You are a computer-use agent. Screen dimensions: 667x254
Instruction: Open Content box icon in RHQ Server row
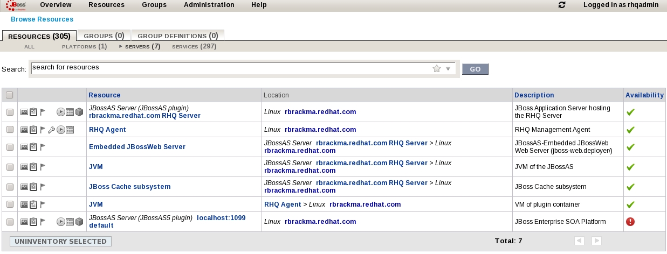(79, 112)
